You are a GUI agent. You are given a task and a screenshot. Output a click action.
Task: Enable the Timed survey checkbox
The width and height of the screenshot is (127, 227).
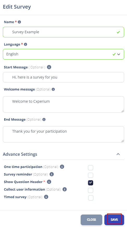point(91,198)
